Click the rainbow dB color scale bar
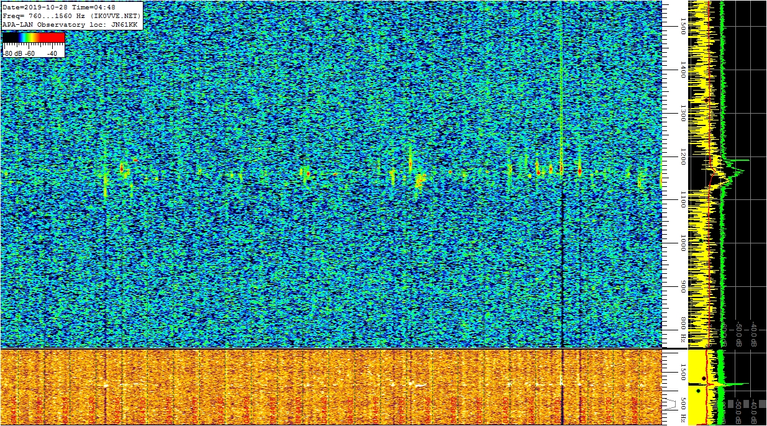This screenshot has height=426, width=767. tap(34, 38)
